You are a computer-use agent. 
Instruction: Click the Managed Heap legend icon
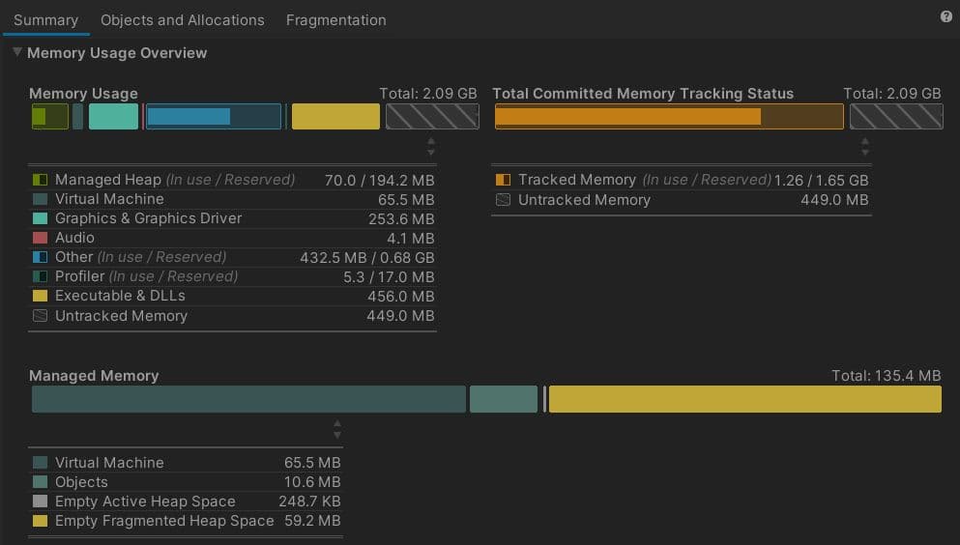(x=40, y=180)
